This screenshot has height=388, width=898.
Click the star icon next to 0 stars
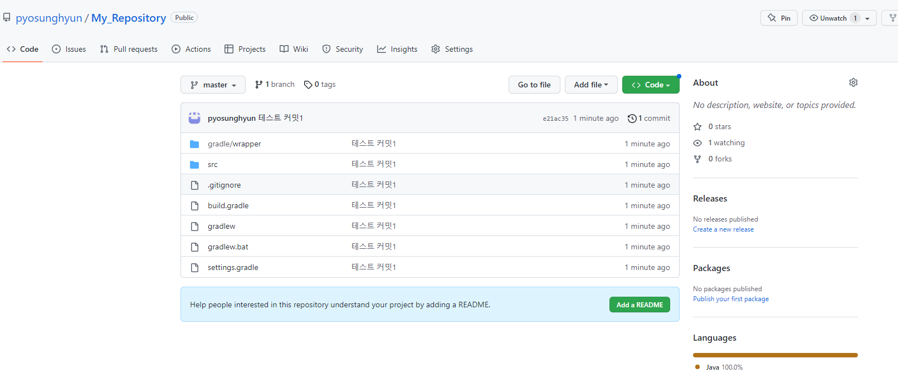coord(697,127)
